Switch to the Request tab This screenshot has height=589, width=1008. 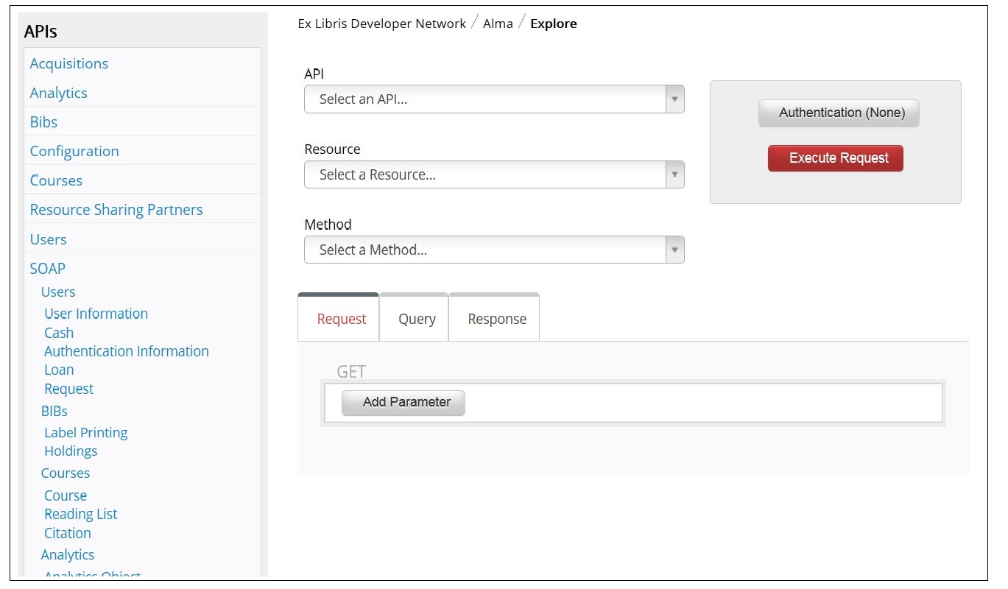point(339,318)
